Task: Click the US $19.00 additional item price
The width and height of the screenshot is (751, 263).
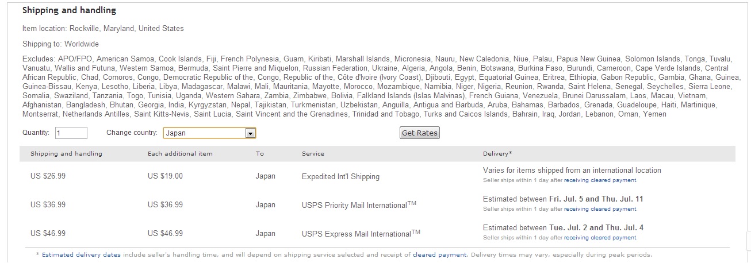Action: click(x=165, y=176)
